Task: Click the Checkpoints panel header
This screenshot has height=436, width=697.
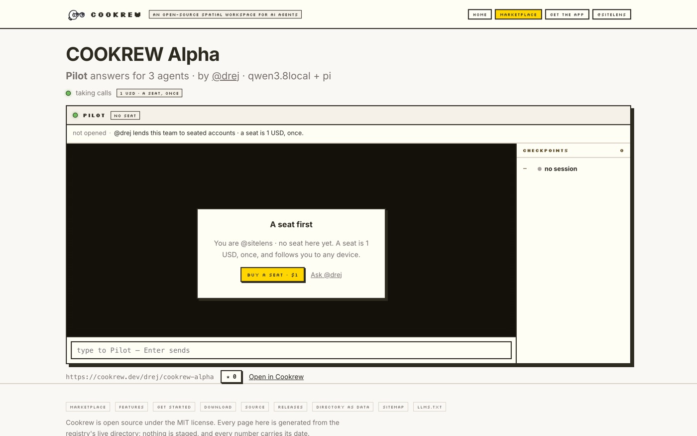Action: point(573,150)
